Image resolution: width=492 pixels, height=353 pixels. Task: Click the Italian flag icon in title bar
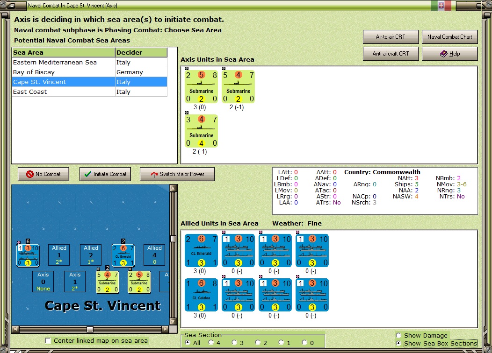(441, 5)
